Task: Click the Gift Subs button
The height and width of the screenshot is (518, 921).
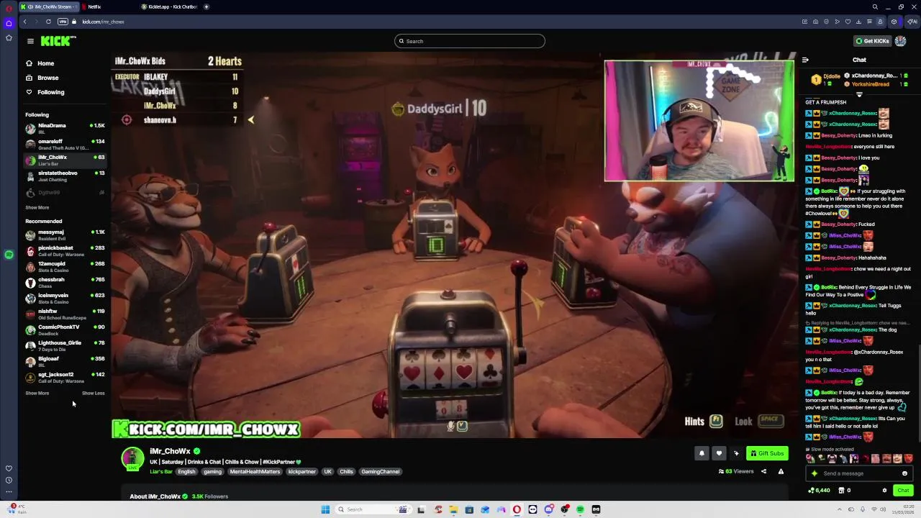Action: click(767, 453)
